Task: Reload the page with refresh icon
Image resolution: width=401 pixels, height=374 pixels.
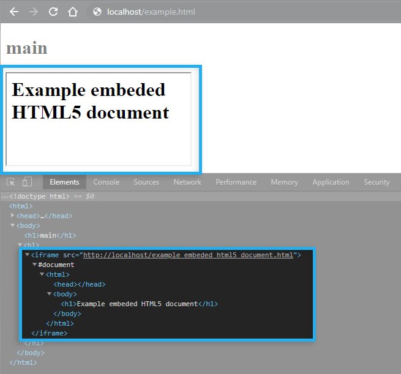Action: (53, 12)
